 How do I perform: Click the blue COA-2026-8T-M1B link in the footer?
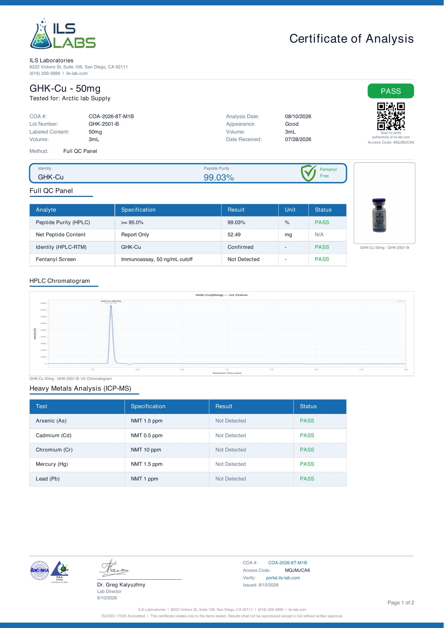(x=288, y=563)
